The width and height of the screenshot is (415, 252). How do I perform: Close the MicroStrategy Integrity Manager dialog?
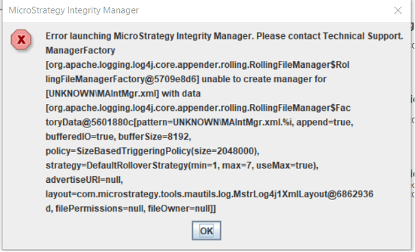coord(398,10)
